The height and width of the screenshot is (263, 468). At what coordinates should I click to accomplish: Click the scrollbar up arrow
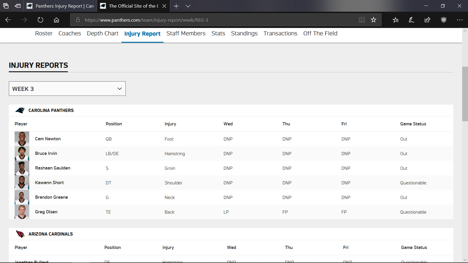[x=465, y=31]
